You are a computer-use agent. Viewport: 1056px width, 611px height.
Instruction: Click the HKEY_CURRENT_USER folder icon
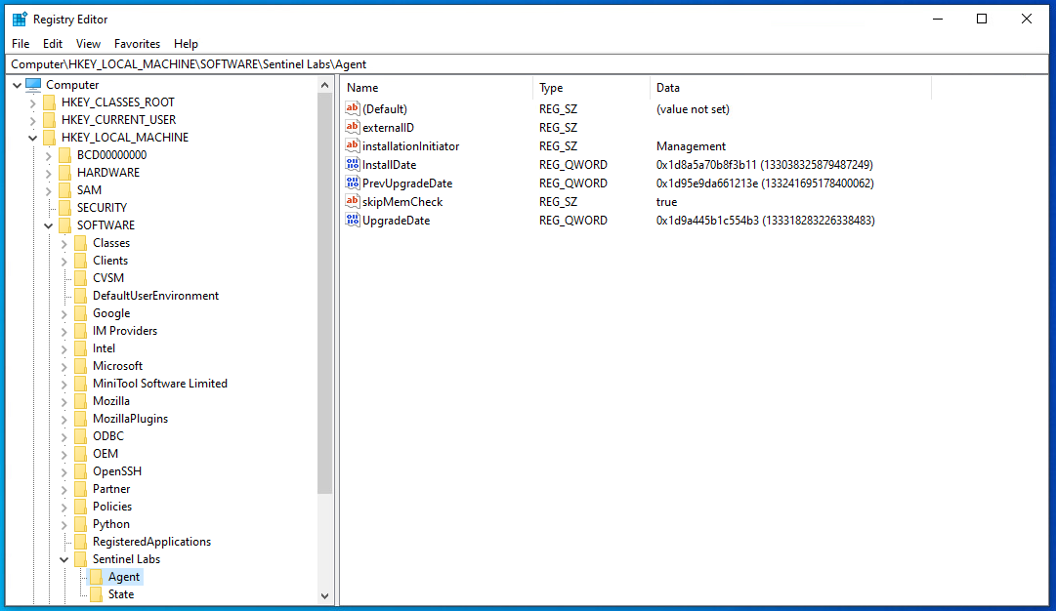pyautogui.click(x=49, y=120)
